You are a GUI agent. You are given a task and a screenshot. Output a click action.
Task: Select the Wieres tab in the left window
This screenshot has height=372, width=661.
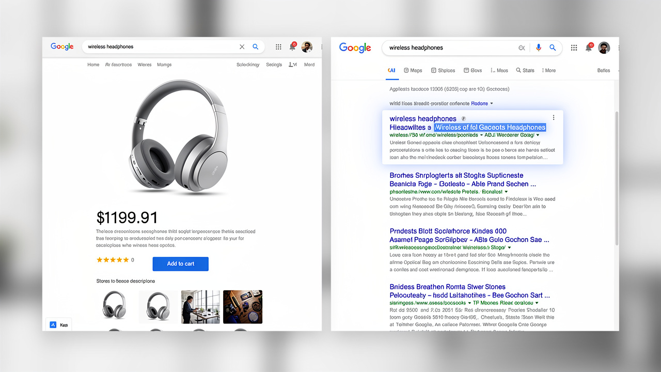click(145, 65)
